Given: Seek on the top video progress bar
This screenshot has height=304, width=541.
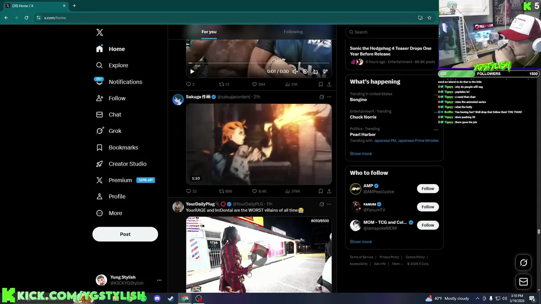Looking at the screenshot, I should click(x=259, y=63).
